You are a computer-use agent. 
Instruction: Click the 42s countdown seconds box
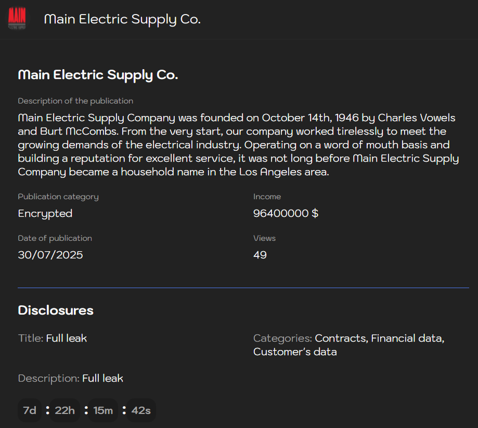point(141,410)
